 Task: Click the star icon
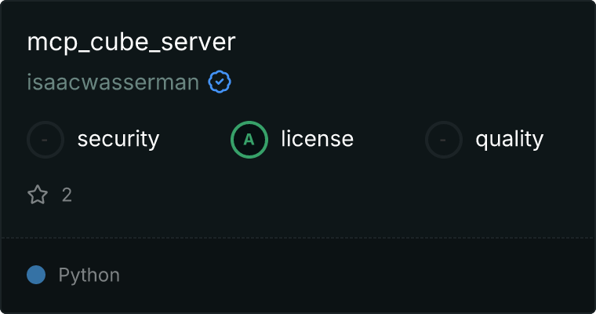click(x=38, y=195)
